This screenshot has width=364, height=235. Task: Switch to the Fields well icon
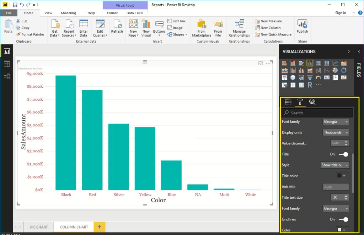coord(288,102)
